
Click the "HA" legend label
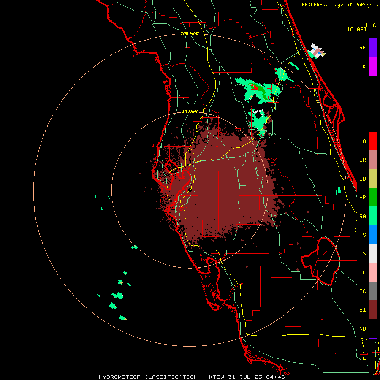point(362,141)
